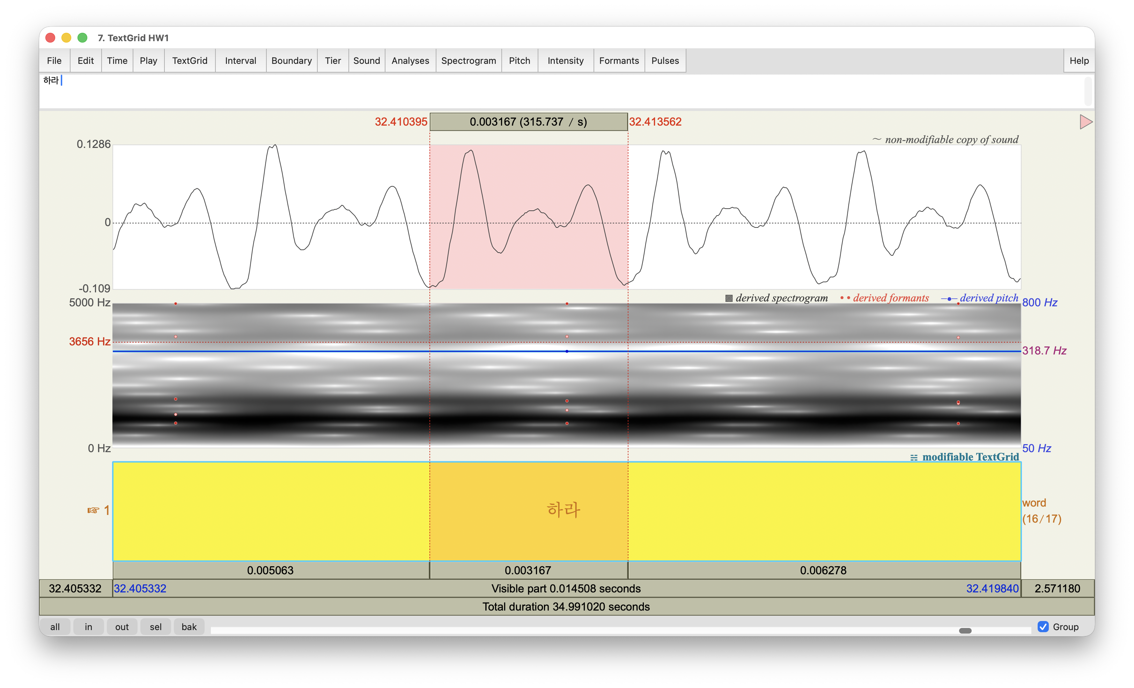Open the Boundary menu

point(291,61)
